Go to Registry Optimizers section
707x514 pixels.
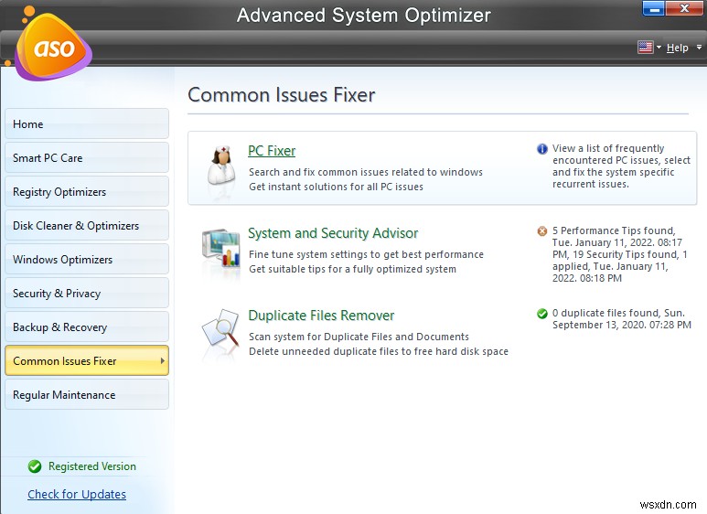click(x=87, y=192)
